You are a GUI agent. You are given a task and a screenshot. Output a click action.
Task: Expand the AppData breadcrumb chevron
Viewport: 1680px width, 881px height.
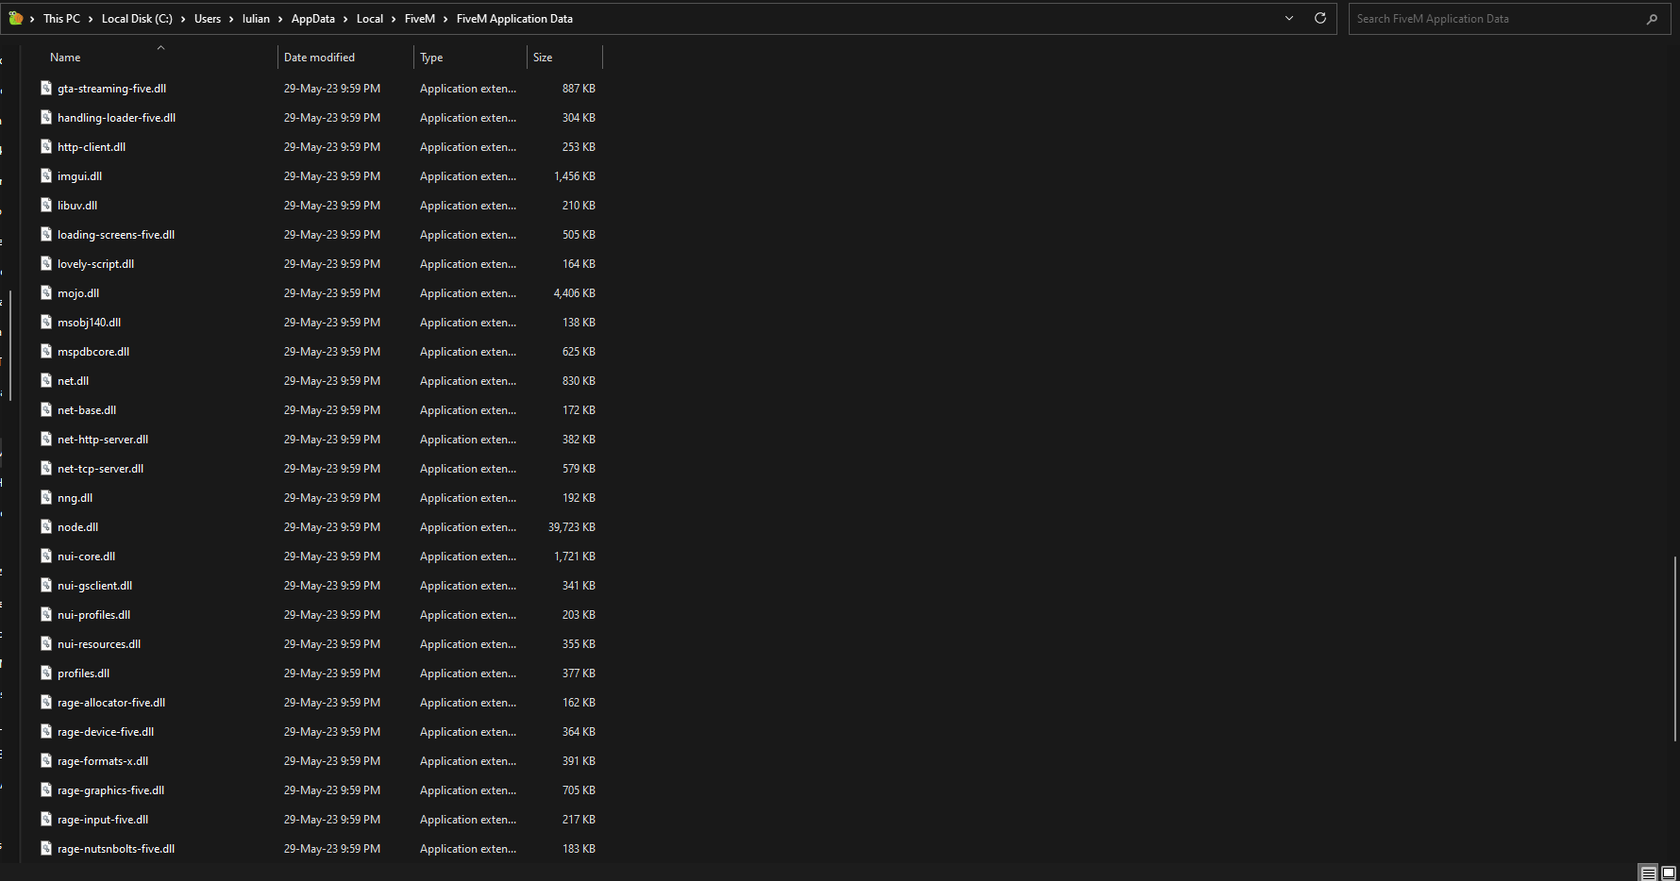click(345, 19)
